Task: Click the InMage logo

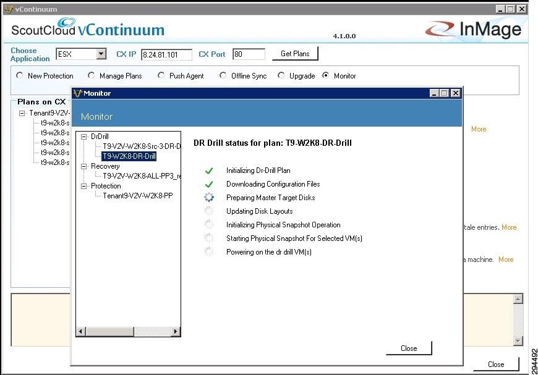Action: click(473, 29)
